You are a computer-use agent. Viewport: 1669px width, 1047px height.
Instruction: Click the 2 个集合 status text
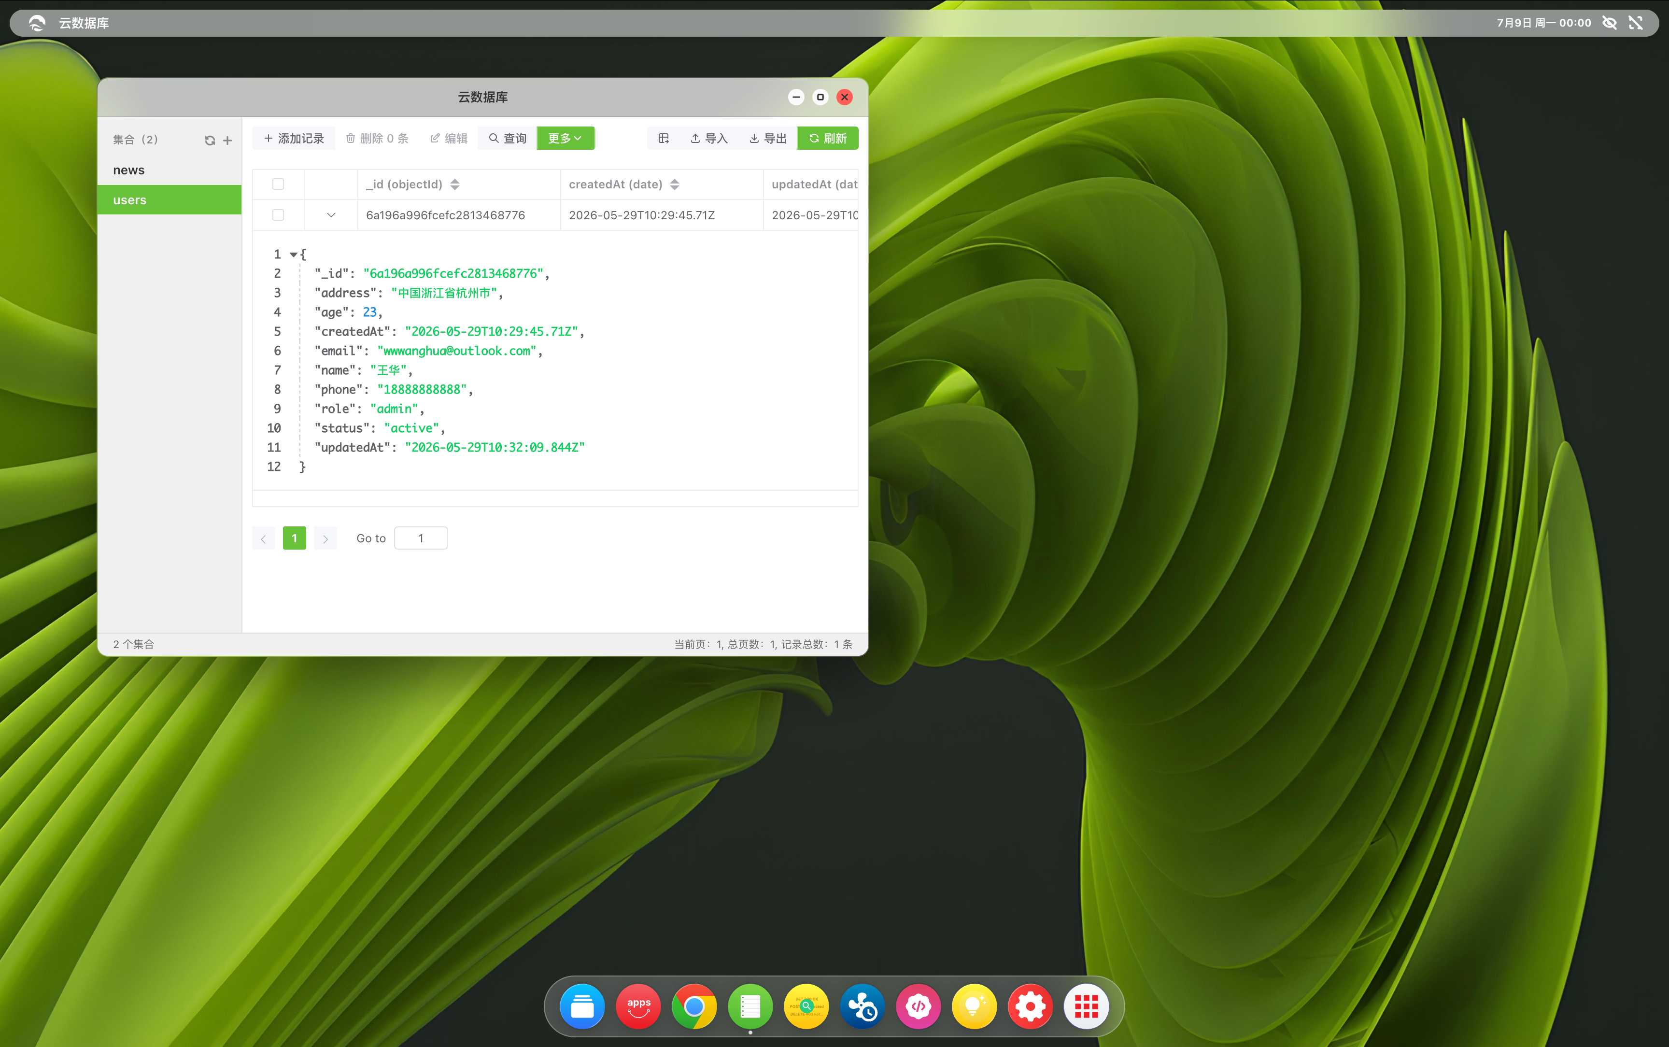pos(134,644)
